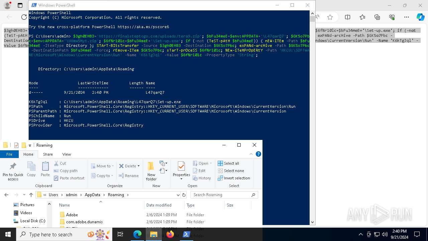The image size is (428, 241).
Task: Click Select all
Action: [x=228, y=163]
